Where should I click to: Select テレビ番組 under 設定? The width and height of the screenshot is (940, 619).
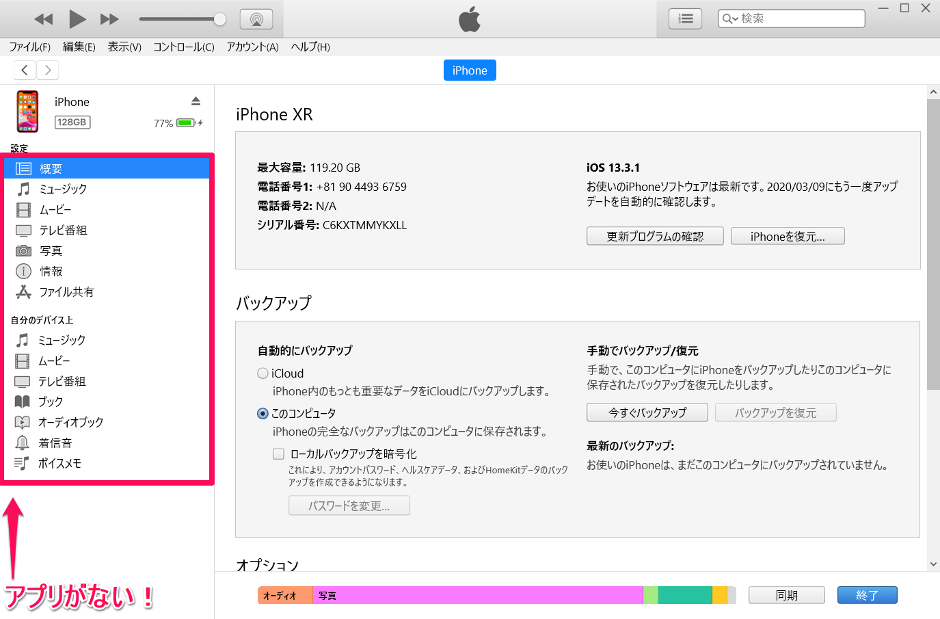pos(106,230)
